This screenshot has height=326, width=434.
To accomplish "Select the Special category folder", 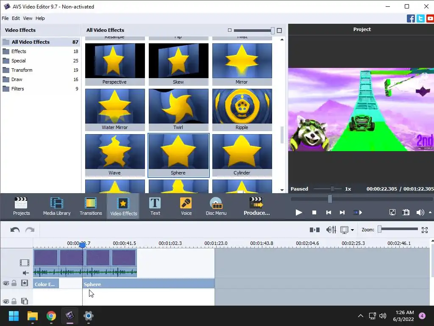I will point(41,61).
